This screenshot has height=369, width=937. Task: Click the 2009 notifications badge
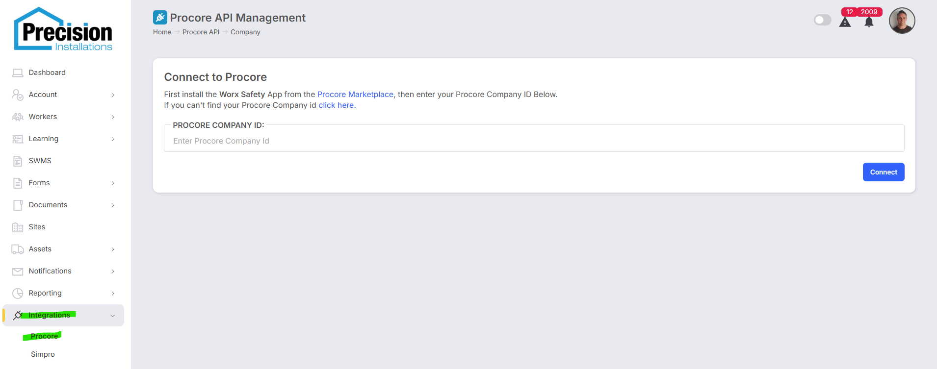point(869,12)
